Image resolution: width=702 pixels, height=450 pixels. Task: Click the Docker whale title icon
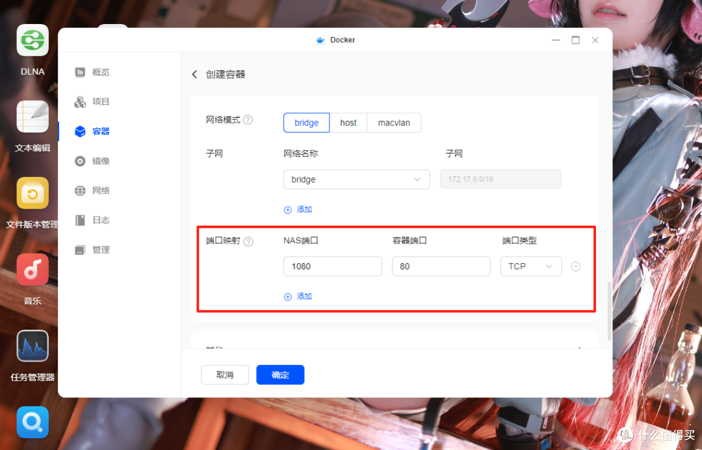click(320, 40)
